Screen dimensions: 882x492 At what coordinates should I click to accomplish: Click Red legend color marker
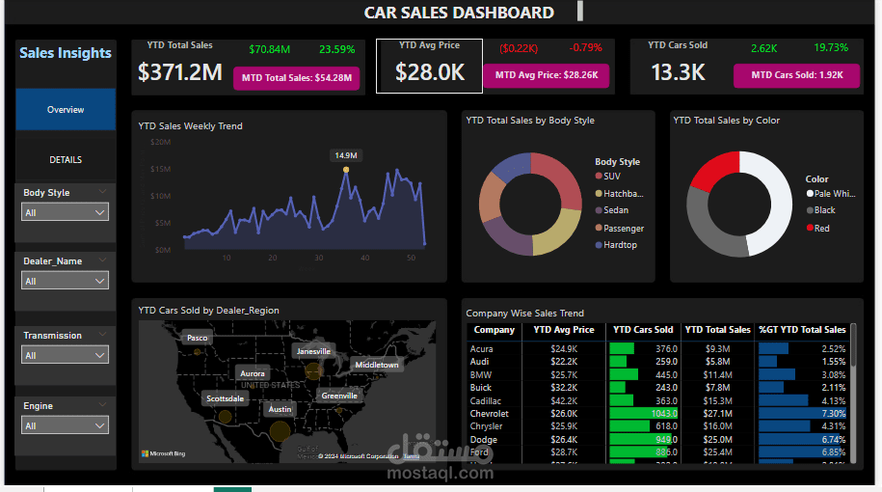[x=810, y=228]
